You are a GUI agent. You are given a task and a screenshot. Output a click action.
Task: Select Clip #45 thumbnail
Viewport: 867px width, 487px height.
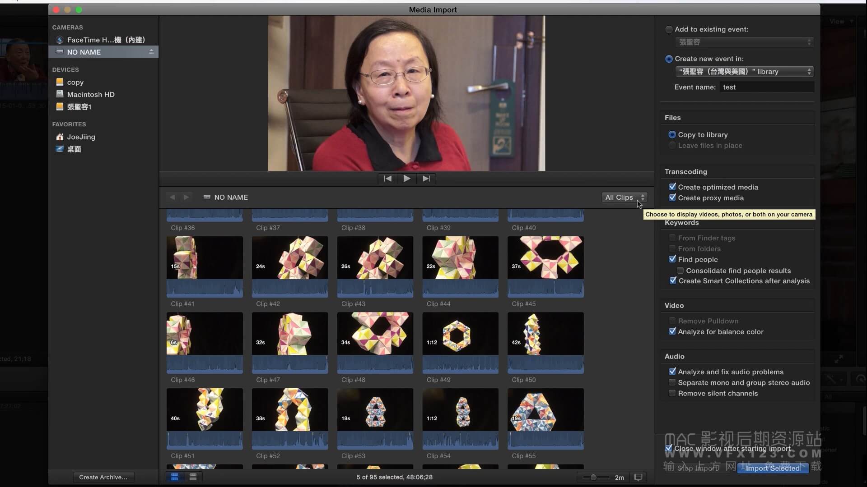(x=545, y=266)
